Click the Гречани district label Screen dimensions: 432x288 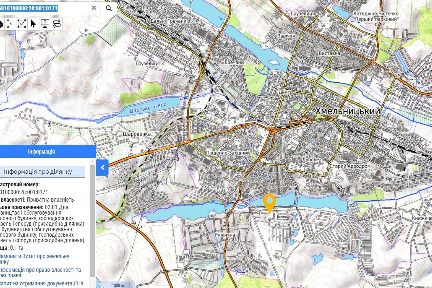234,62
